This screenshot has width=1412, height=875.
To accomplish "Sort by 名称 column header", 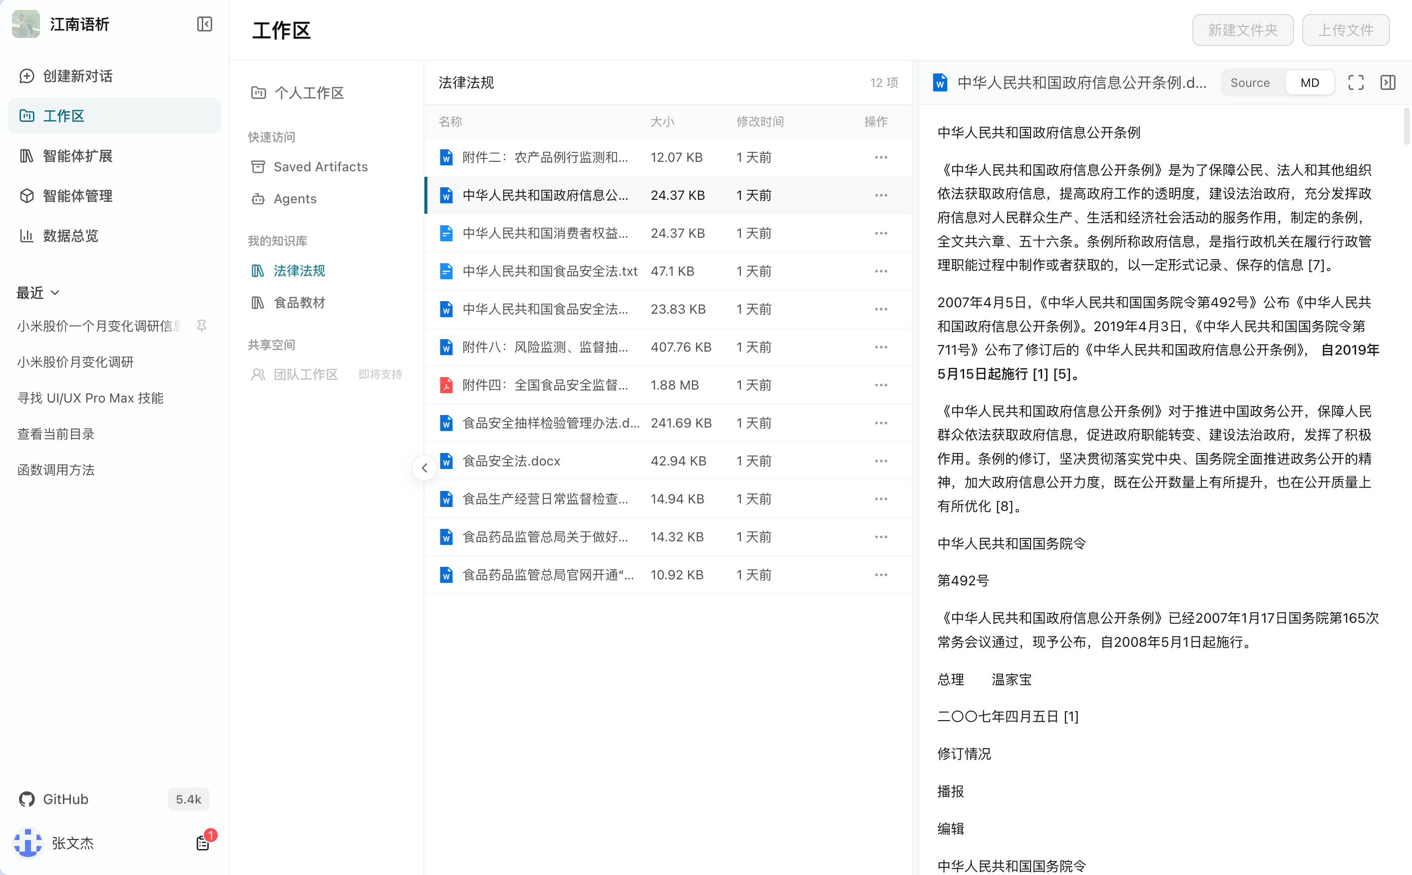I will tap(450, 121).
